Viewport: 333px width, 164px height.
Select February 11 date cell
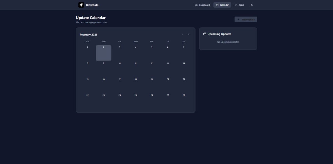136,69
